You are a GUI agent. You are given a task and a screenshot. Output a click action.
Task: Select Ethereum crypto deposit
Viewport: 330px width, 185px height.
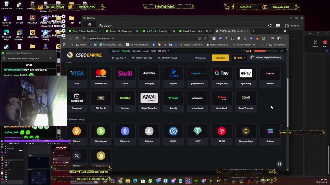click(x=125, y=134)
